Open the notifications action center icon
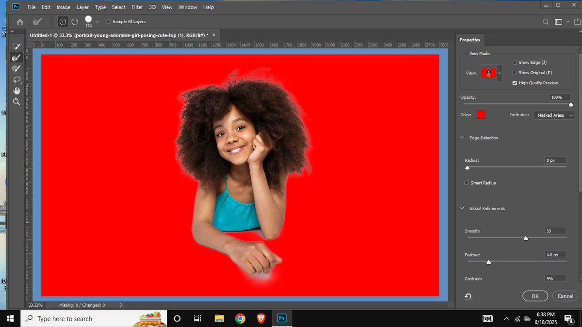The width and height of the screenshot is (582, 327). 568,318
